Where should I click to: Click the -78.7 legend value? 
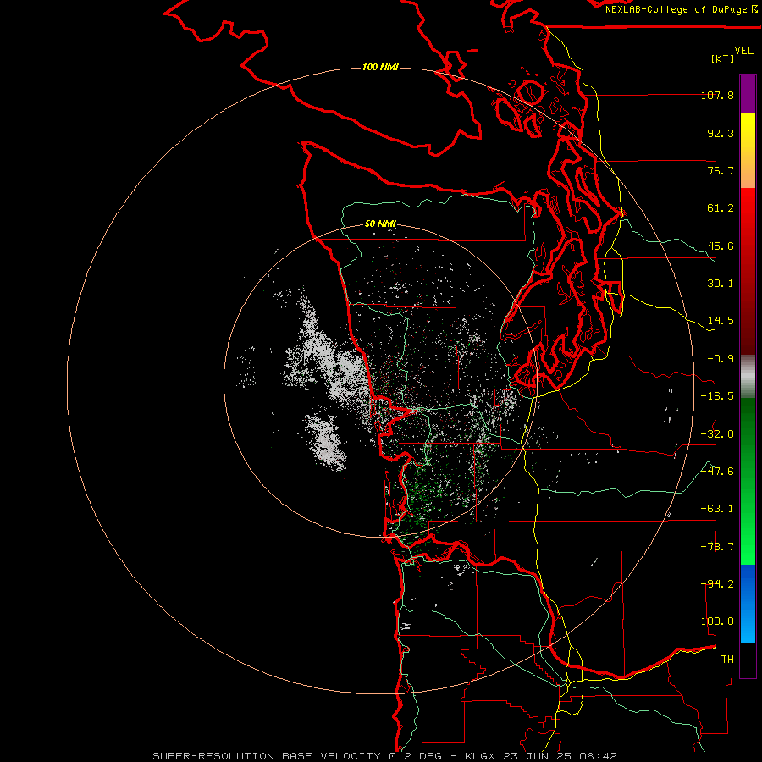point(717,547)
